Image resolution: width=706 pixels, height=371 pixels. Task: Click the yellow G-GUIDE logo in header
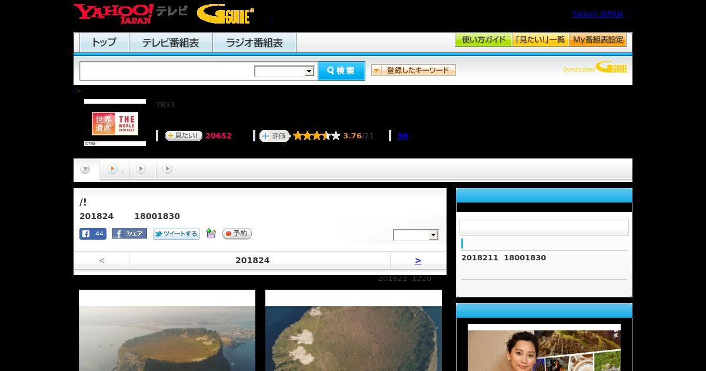(x=225, y=14)
